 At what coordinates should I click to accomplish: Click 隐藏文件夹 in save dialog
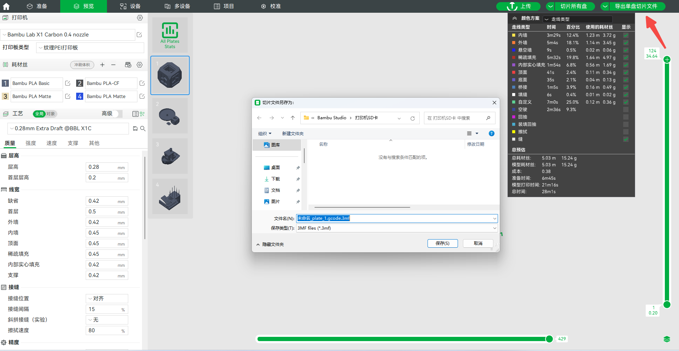pyautogui.click(x=270, y=244)
